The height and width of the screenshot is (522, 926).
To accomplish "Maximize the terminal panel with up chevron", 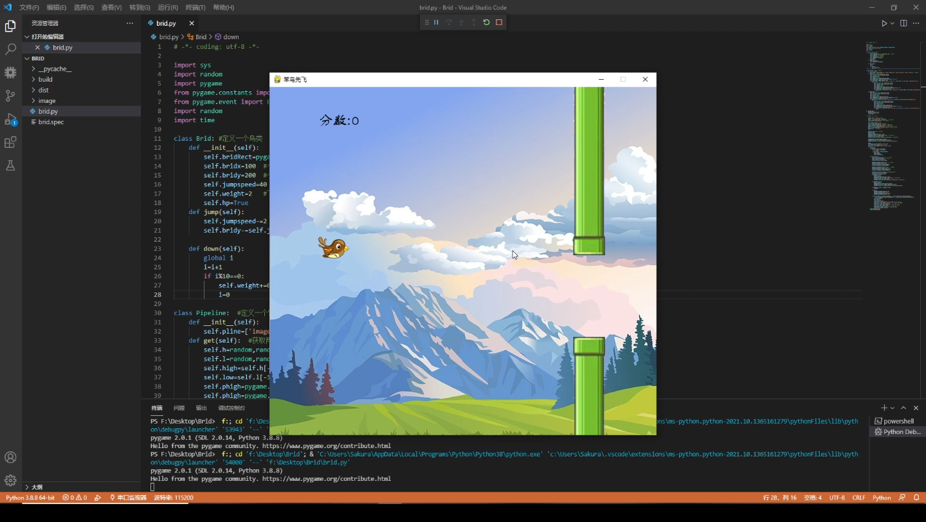I will (x=903, y=408).
